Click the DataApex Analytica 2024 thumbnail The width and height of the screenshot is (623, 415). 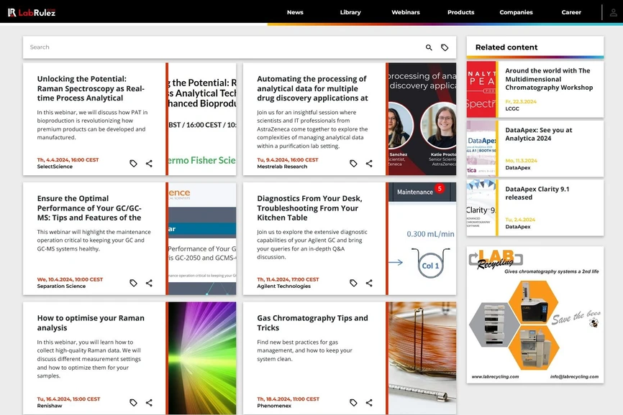click(481, 149)
